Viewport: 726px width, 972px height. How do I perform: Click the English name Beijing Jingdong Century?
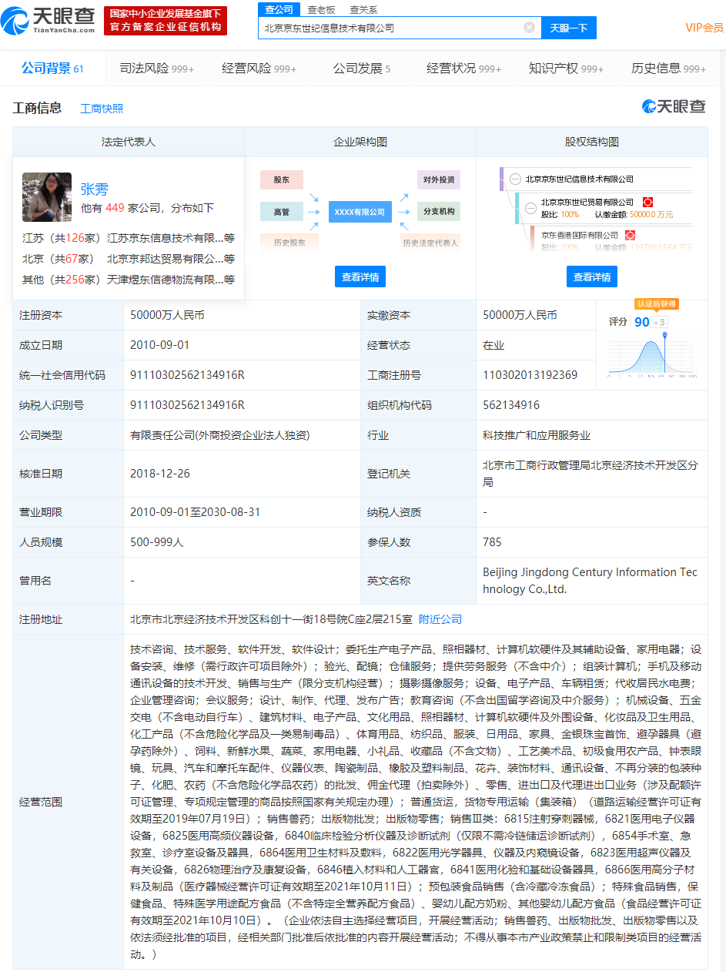[590, 581]
